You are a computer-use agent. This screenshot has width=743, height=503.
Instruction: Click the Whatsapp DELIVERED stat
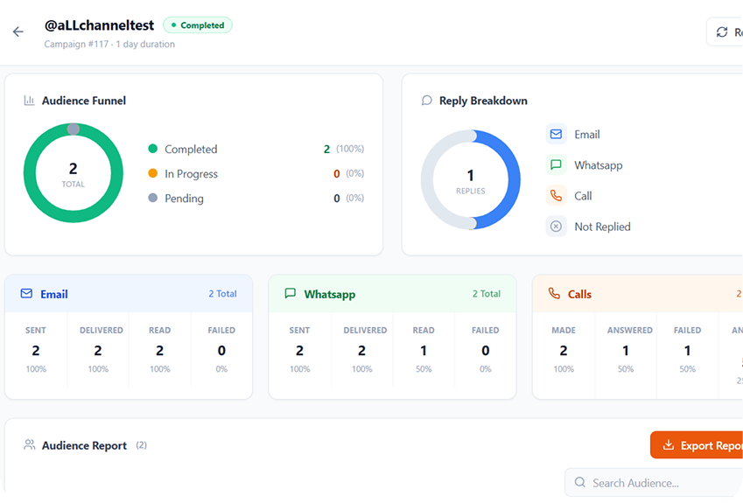[361, 350]
